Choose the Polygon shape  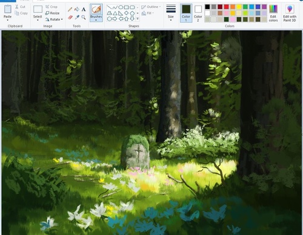click(x=109, y=13)
